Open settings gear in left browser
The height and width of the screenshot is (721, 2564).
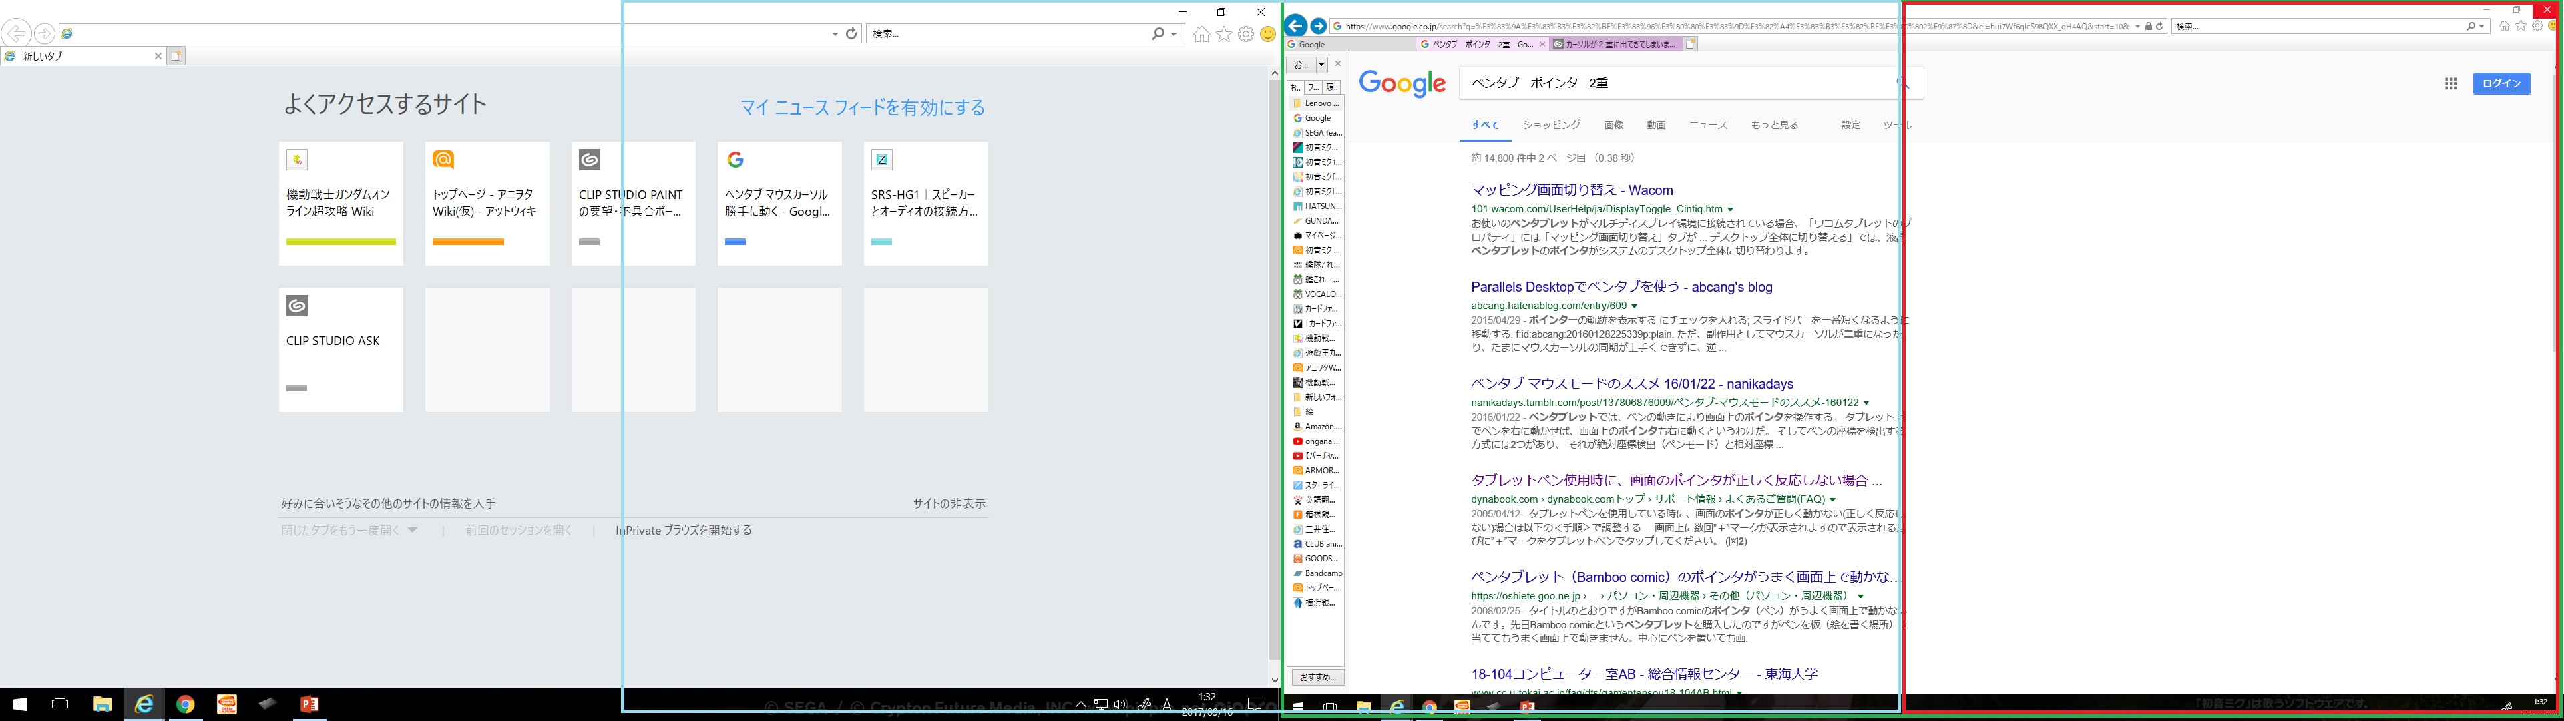[x=1245, y=35]
